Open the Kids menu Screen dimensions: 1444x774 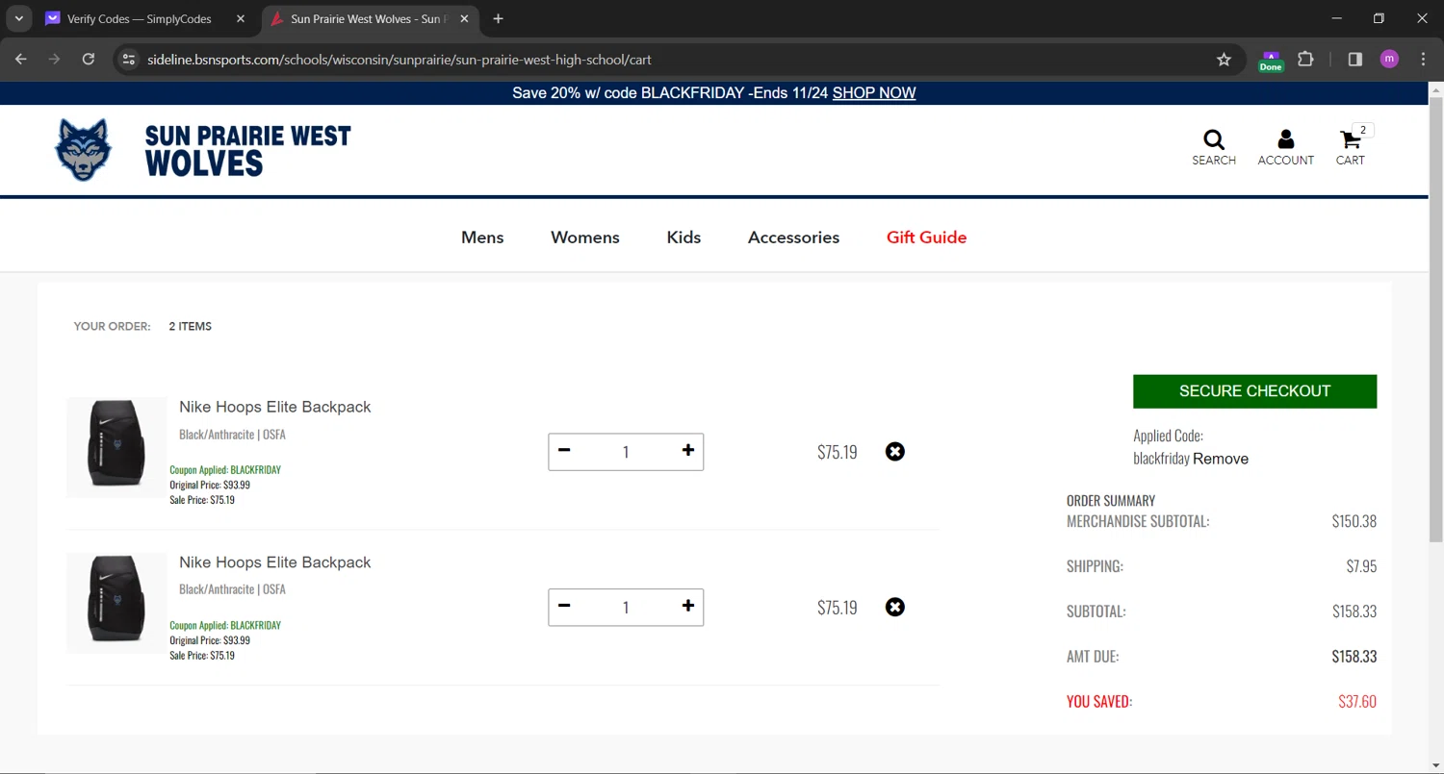[x=683, y=237]
